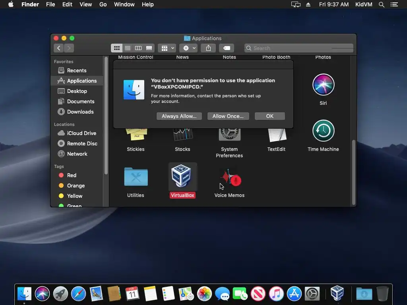Select the VirtualBox app icon

pos(181,176)
